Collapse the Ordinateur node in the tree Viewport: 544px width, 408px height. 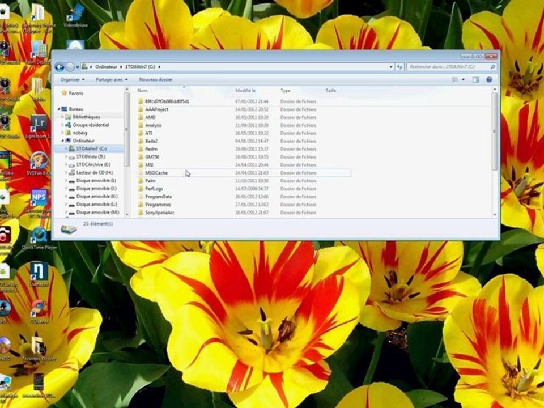coord(62,141)
